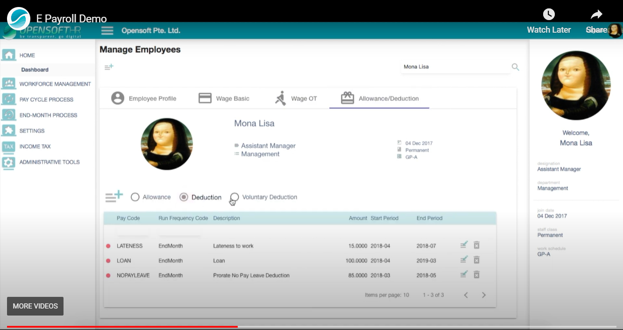Edit the LOAN deduction record
Screen dimensions: 623x330
pos(463,260)
